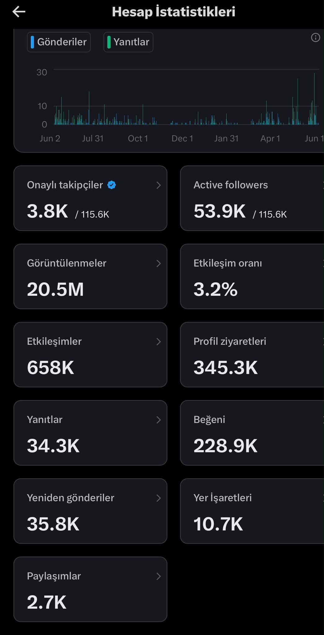The image size is (324, 635).
Task: Open the Yer İşaretleri card
Action: (252, 511)
